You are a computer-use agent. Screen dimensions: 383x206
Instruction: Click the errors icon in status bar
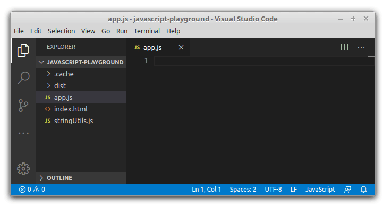tap(22, 190)
